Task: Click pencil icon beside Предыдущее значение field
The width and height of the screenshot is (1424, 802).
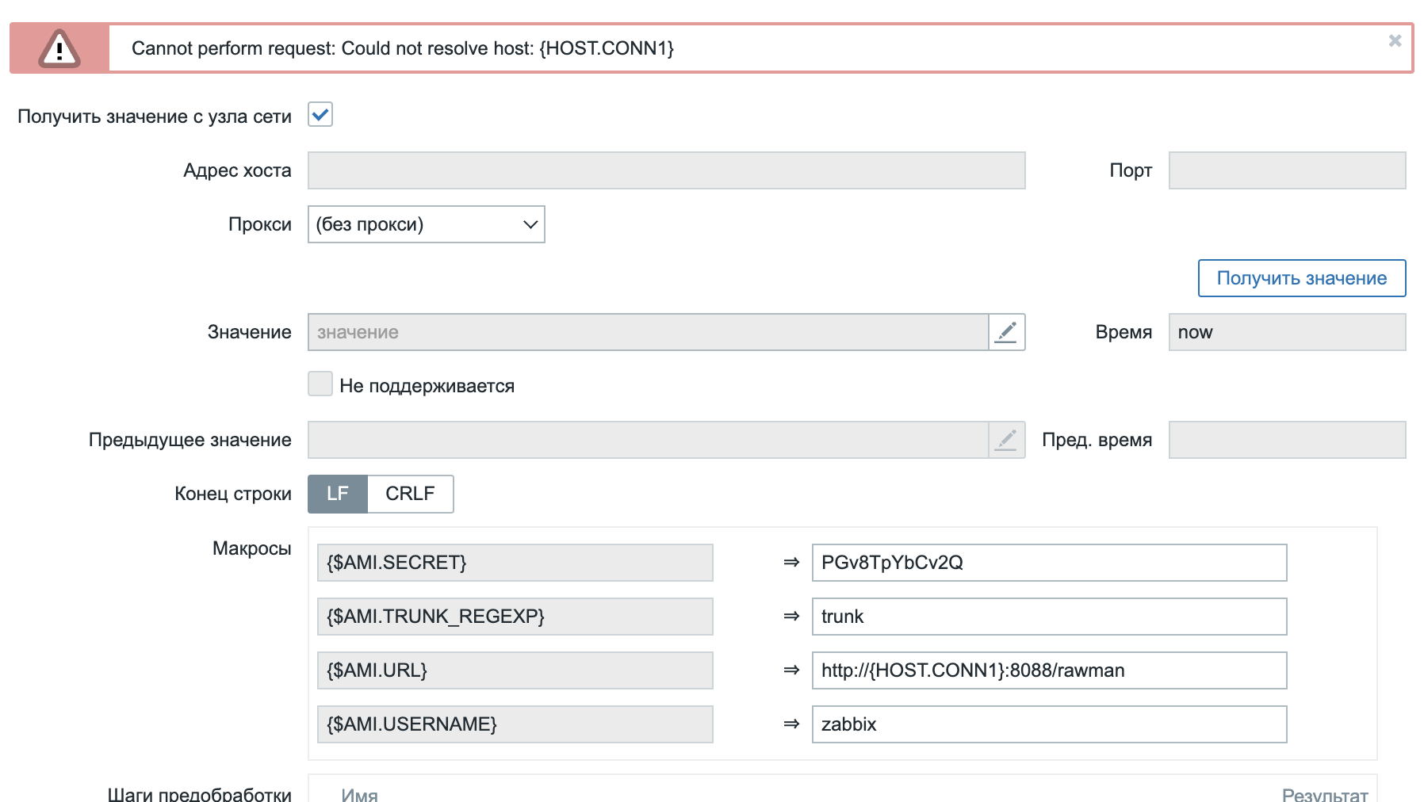Action: pyautogui.click(x=1006, y=440)
